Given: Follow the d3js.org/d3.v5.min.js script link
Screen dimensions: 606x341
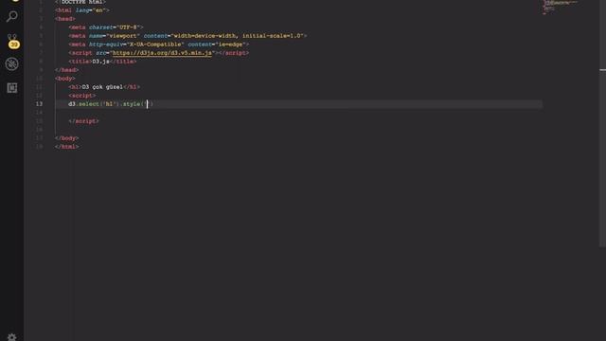Looking at the screenshot, I should pyautogui.click(x=162, y=53).
